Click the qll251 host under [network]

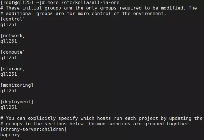coord(9,41)
